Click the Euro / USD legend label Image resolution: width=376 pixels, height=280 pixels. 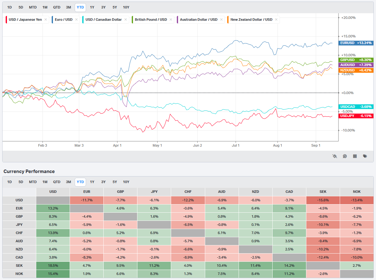pyautogui.click(x=64, y=20)
